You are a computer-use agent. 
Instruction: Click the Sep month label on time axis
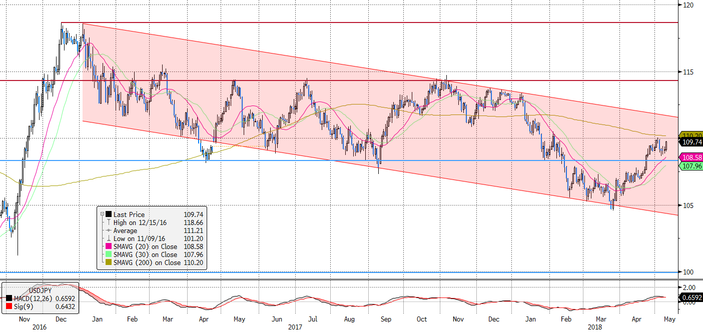point(386,318)
